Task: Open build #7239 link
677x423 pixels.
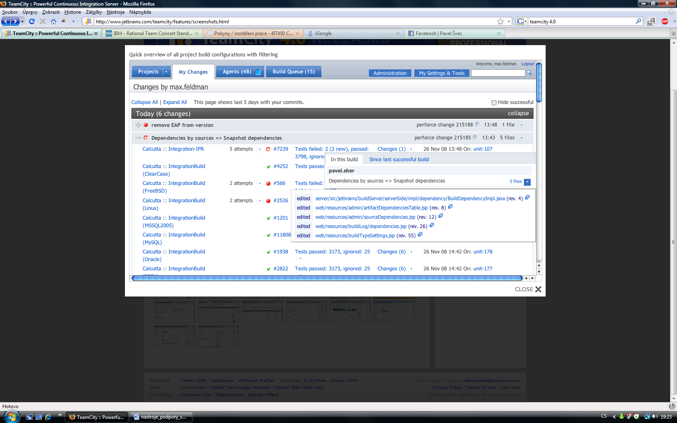Action: pos(281,149)
